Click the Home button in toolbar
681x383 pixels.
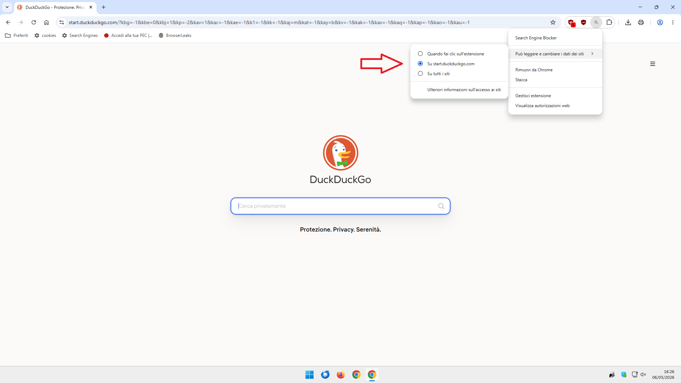(46, 22)
